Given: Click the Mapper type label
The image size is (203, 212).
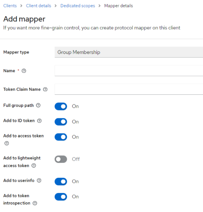Looking at the screenshot, I should [16, 52].
